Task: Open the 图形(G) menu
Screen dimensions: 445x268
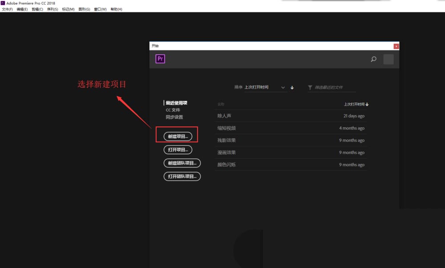Action: 84,9
